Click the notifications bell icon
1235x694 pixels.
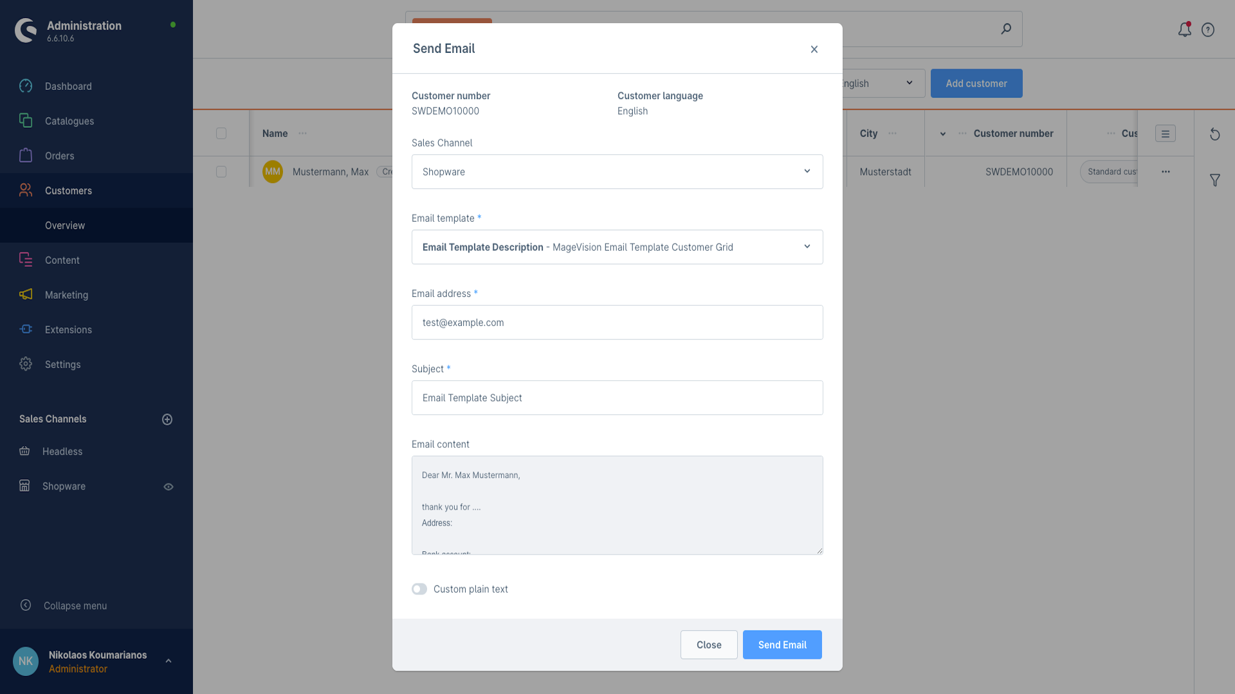(1184, 30)
